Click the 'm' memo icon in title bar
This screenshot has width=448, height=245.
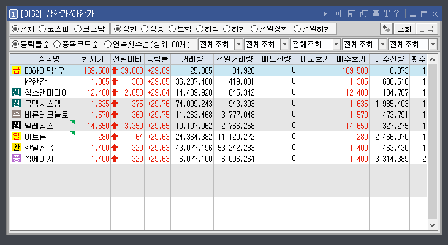pyautogui.click(x=336, y=13)
